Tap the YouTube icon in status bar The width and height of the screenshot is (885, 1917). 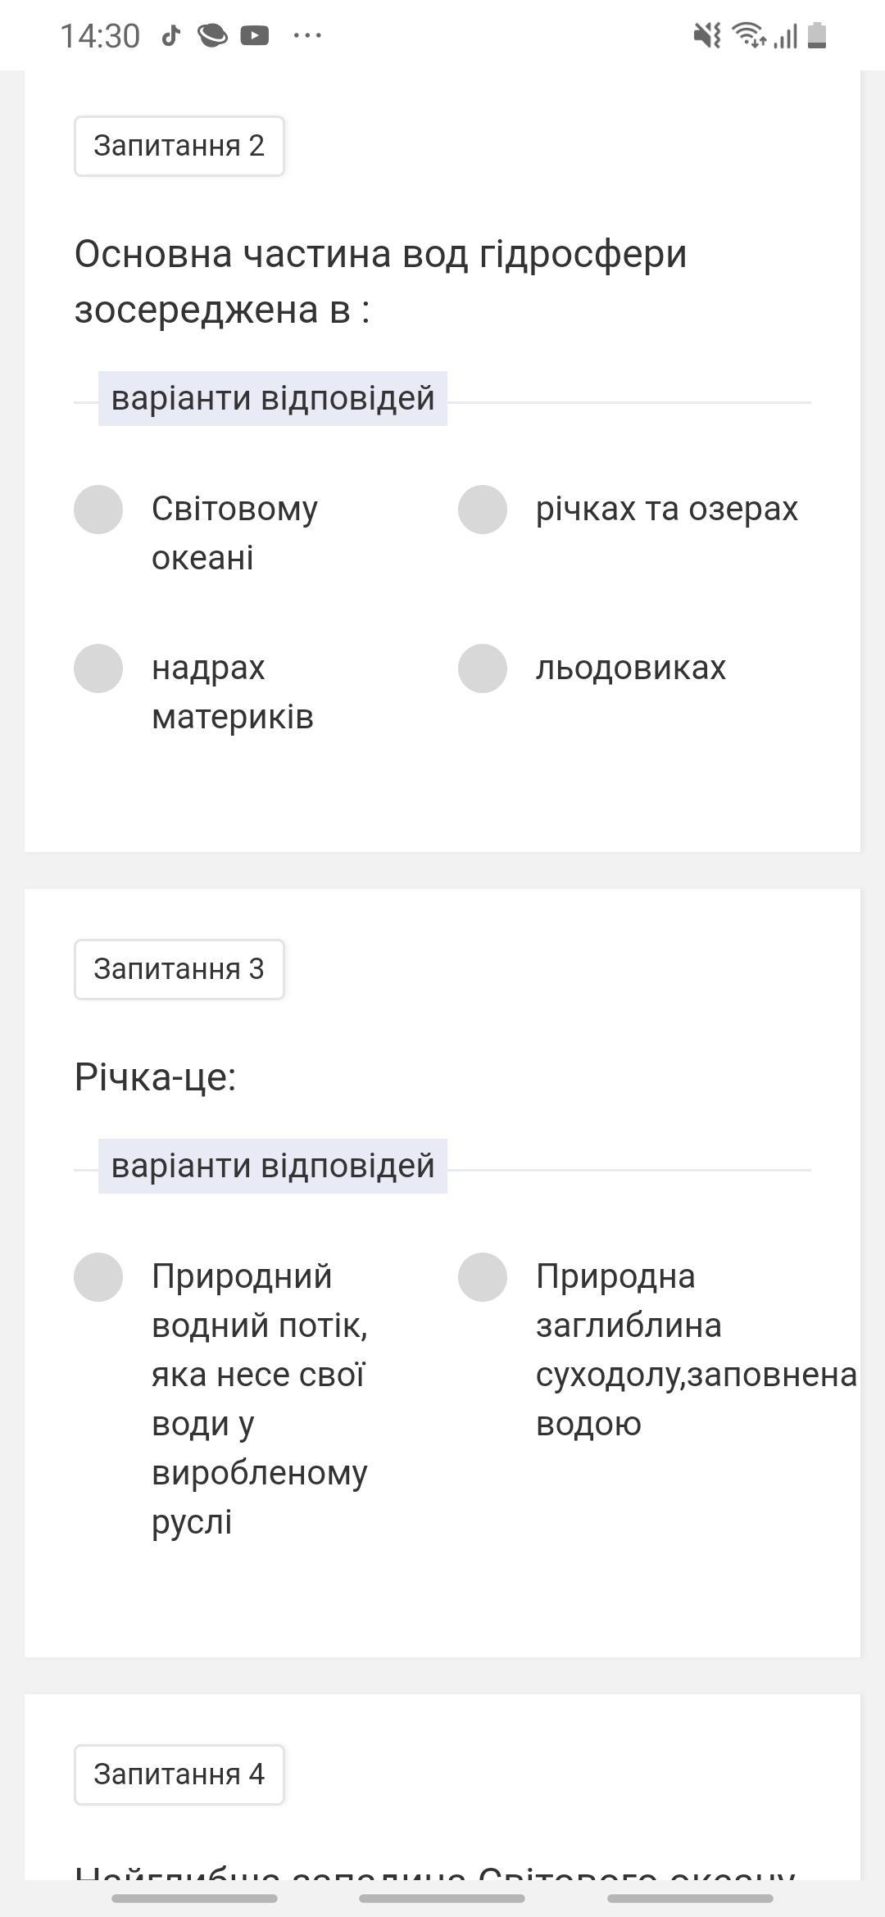coord(254,35)
